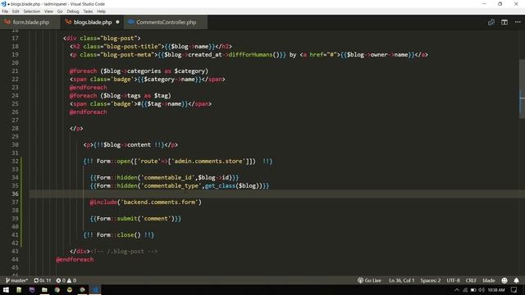Show hidden system tray icons

point(457,289)
